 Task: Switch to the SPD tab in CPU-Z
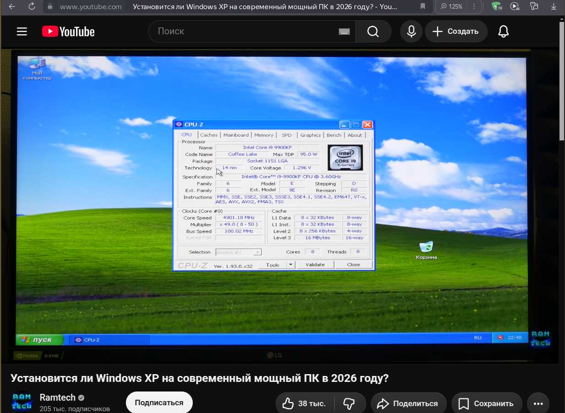pyautogui.click(x=287, y=135)
